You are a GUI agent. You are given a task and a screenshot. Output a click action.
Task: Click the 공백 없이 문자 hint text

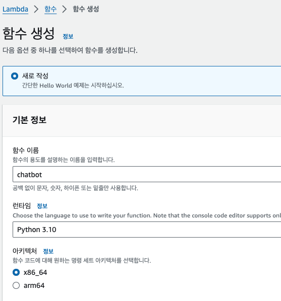75,188
